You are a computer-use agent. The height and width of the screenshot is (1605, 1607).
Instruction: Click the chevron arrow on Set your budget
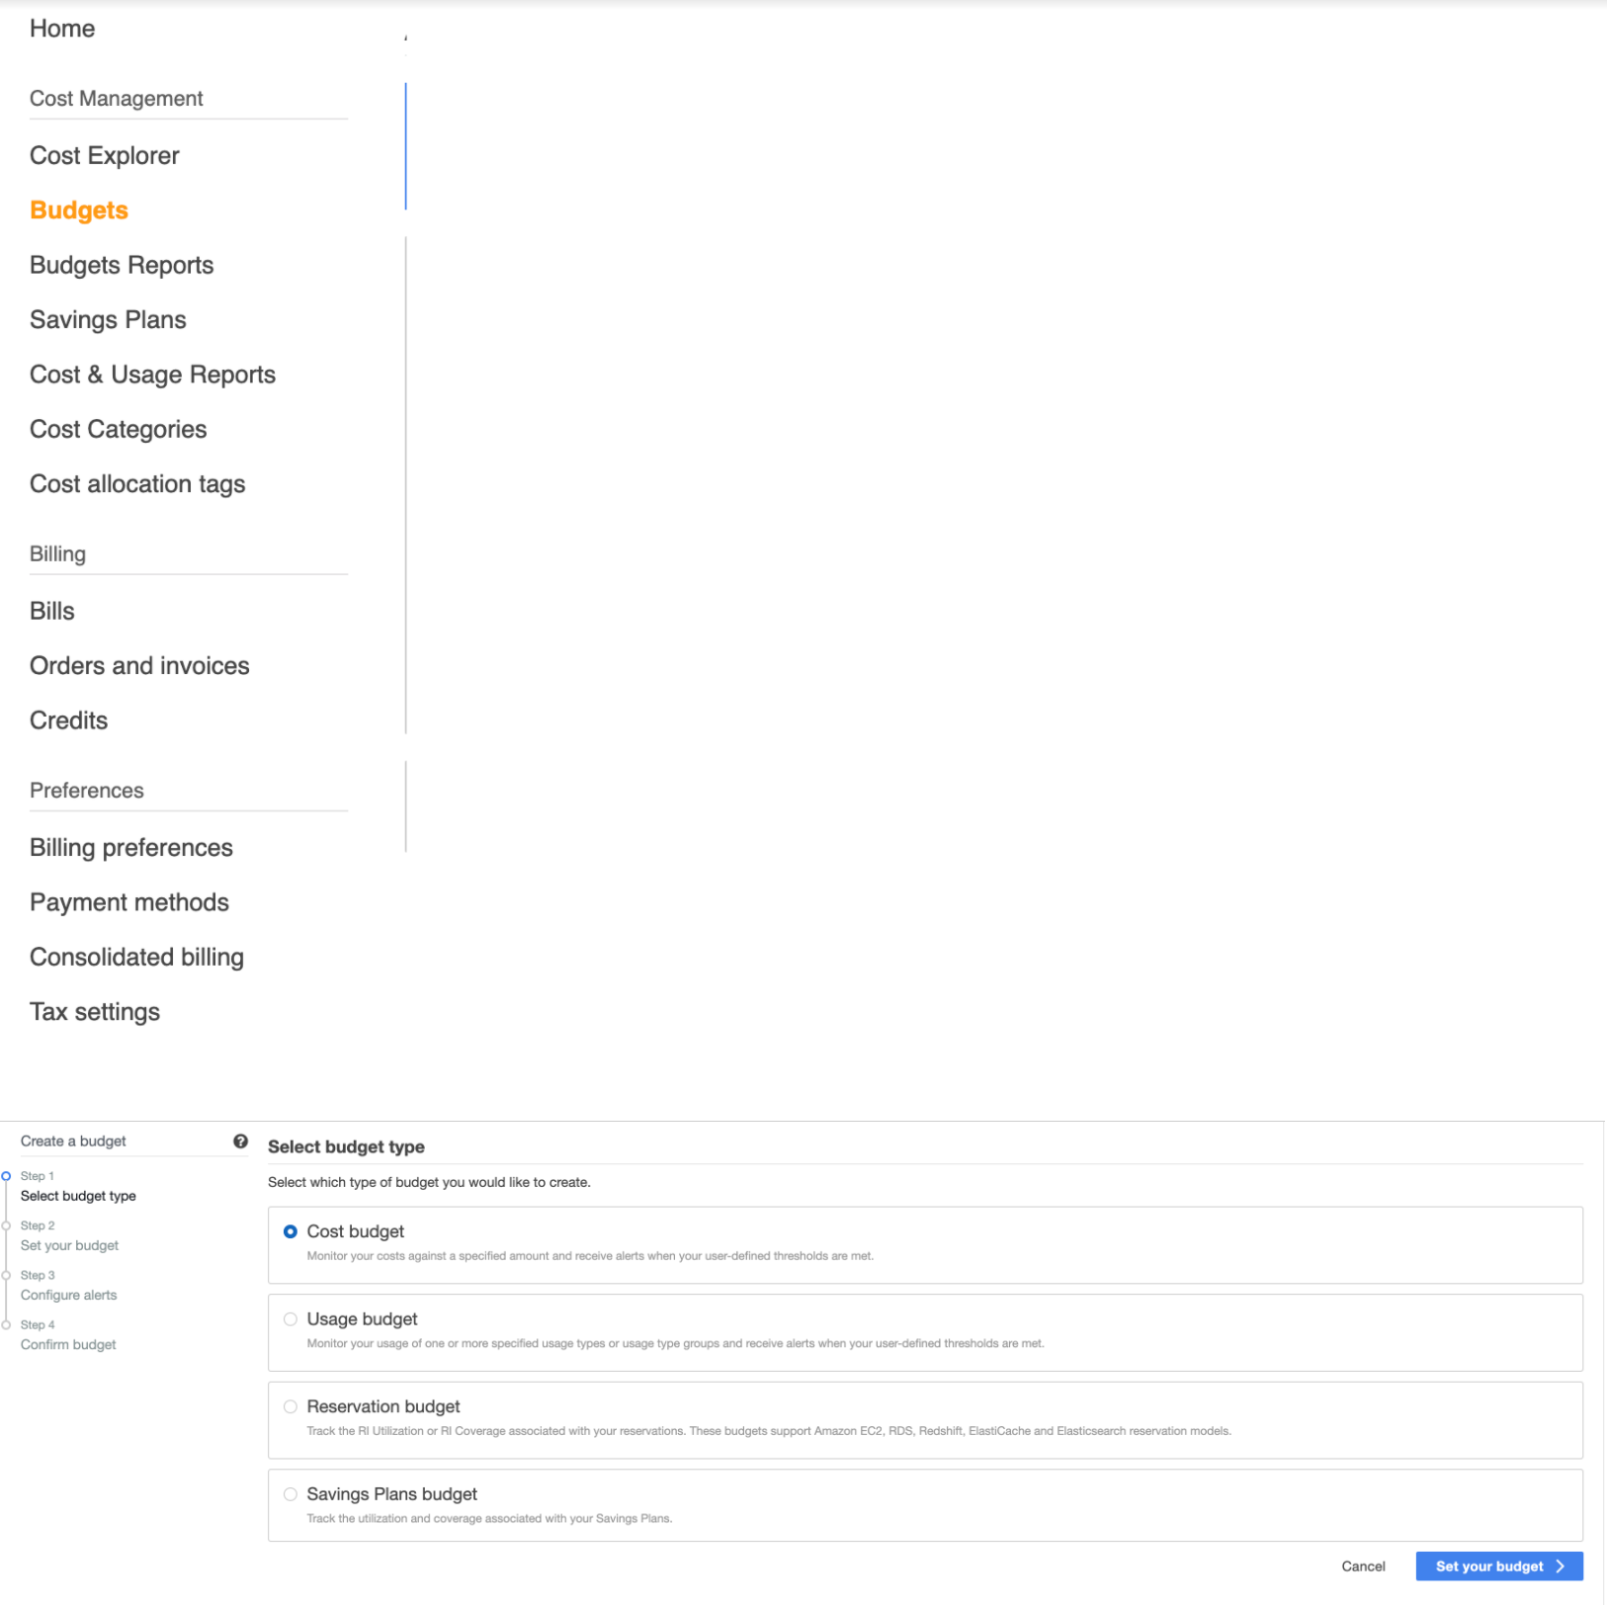tap(1561, 1566)
